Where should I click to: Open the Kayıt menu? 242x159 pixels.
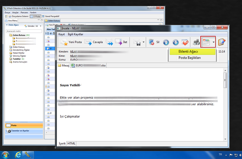(61, 34)
